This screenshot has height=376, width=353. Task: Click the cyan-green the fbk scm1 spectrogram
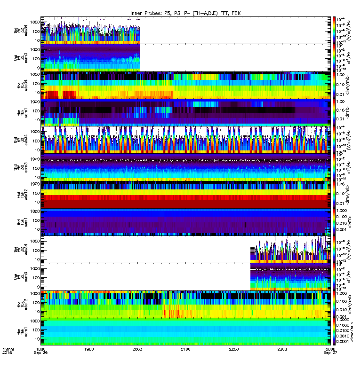tap(185, 332)
